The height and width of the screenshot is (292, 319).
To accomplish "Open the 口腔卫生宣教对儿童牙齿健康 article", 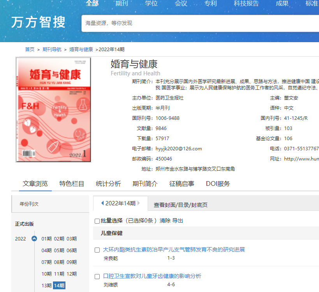I will click(152, 276).
